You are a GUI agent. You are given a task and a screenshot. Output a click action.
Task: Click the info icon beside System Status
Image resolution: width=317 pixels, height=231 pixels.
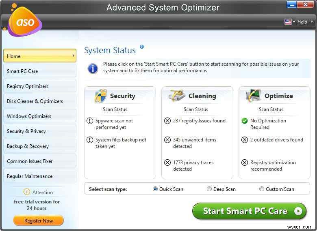click(x=142, y=47)
